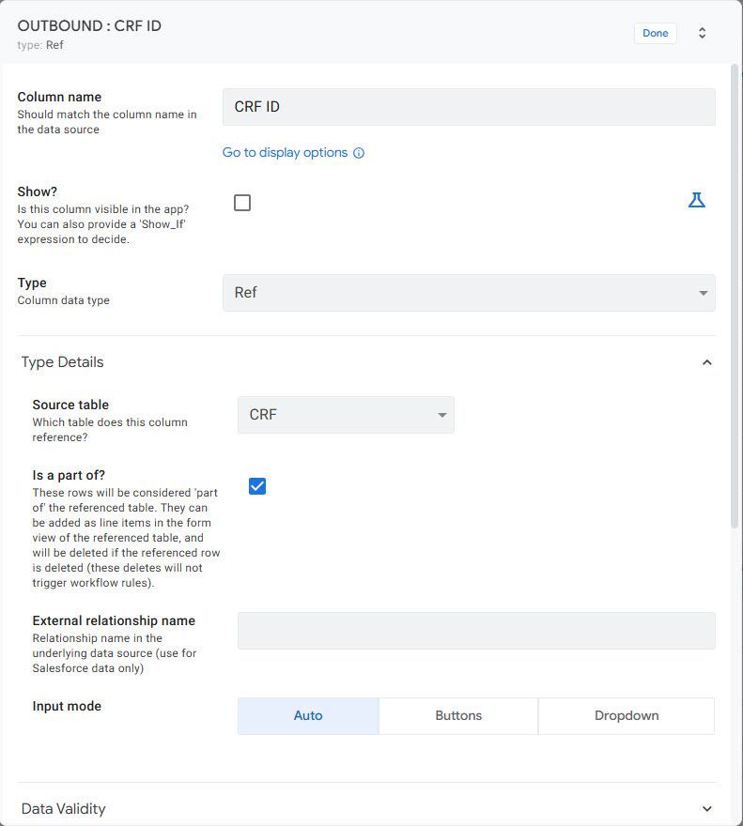Click the Column name field containing CRF ID
The width and height of the screenshot is (743, 826).
[x=469, y=107]
